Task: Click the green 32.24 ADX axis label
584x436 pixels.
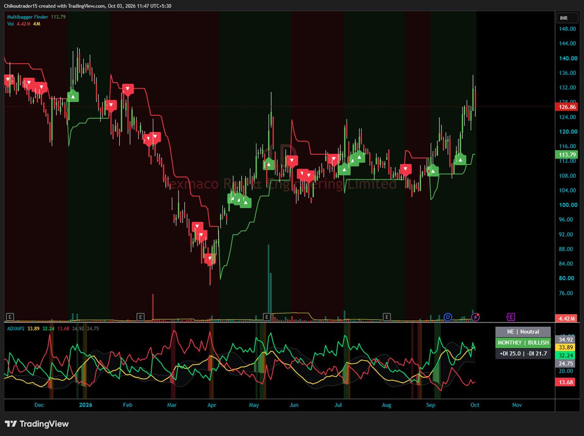Action: click(566, 356)
